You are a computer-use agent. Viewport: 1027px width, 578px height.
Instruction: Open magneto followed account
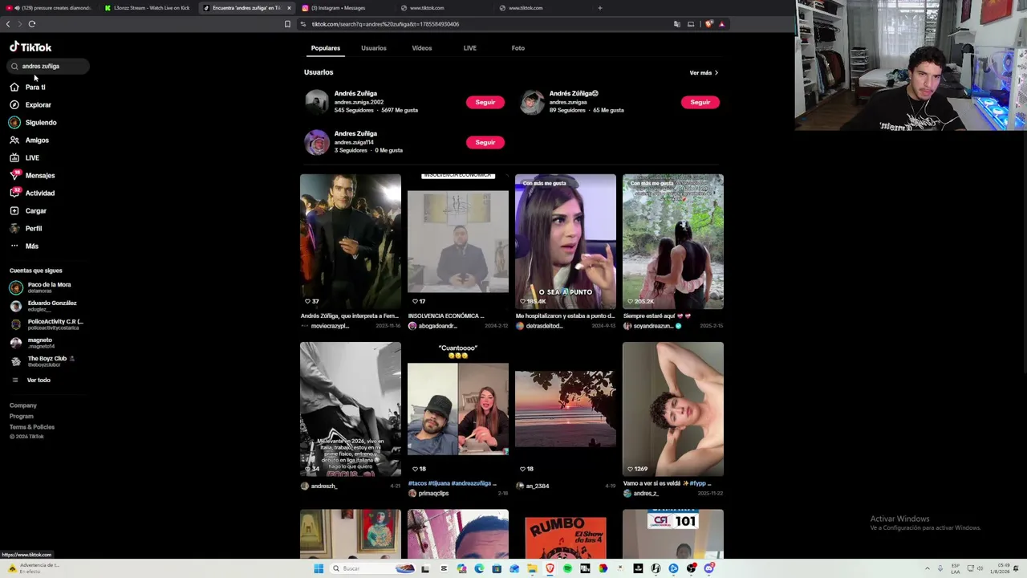click(x=34, y=343)
